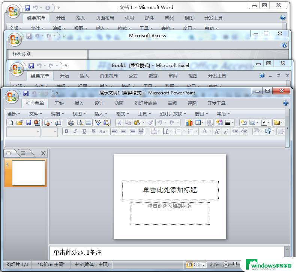Click the Open folder icon in PowerPoint toolbar
Screen dimensions: 296x272
point(20,123)
